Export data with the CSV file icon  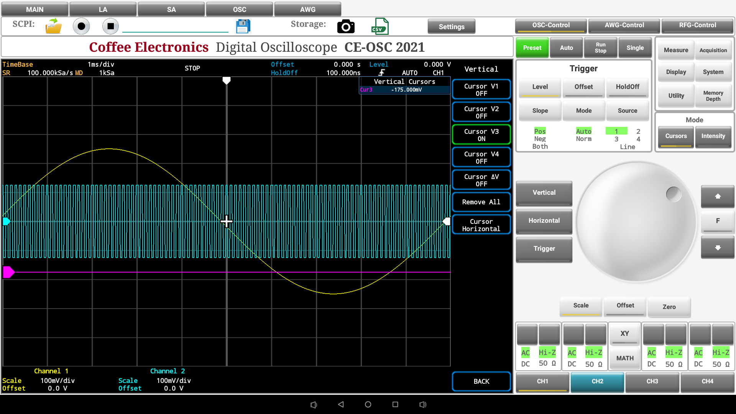tap(379, 26)
